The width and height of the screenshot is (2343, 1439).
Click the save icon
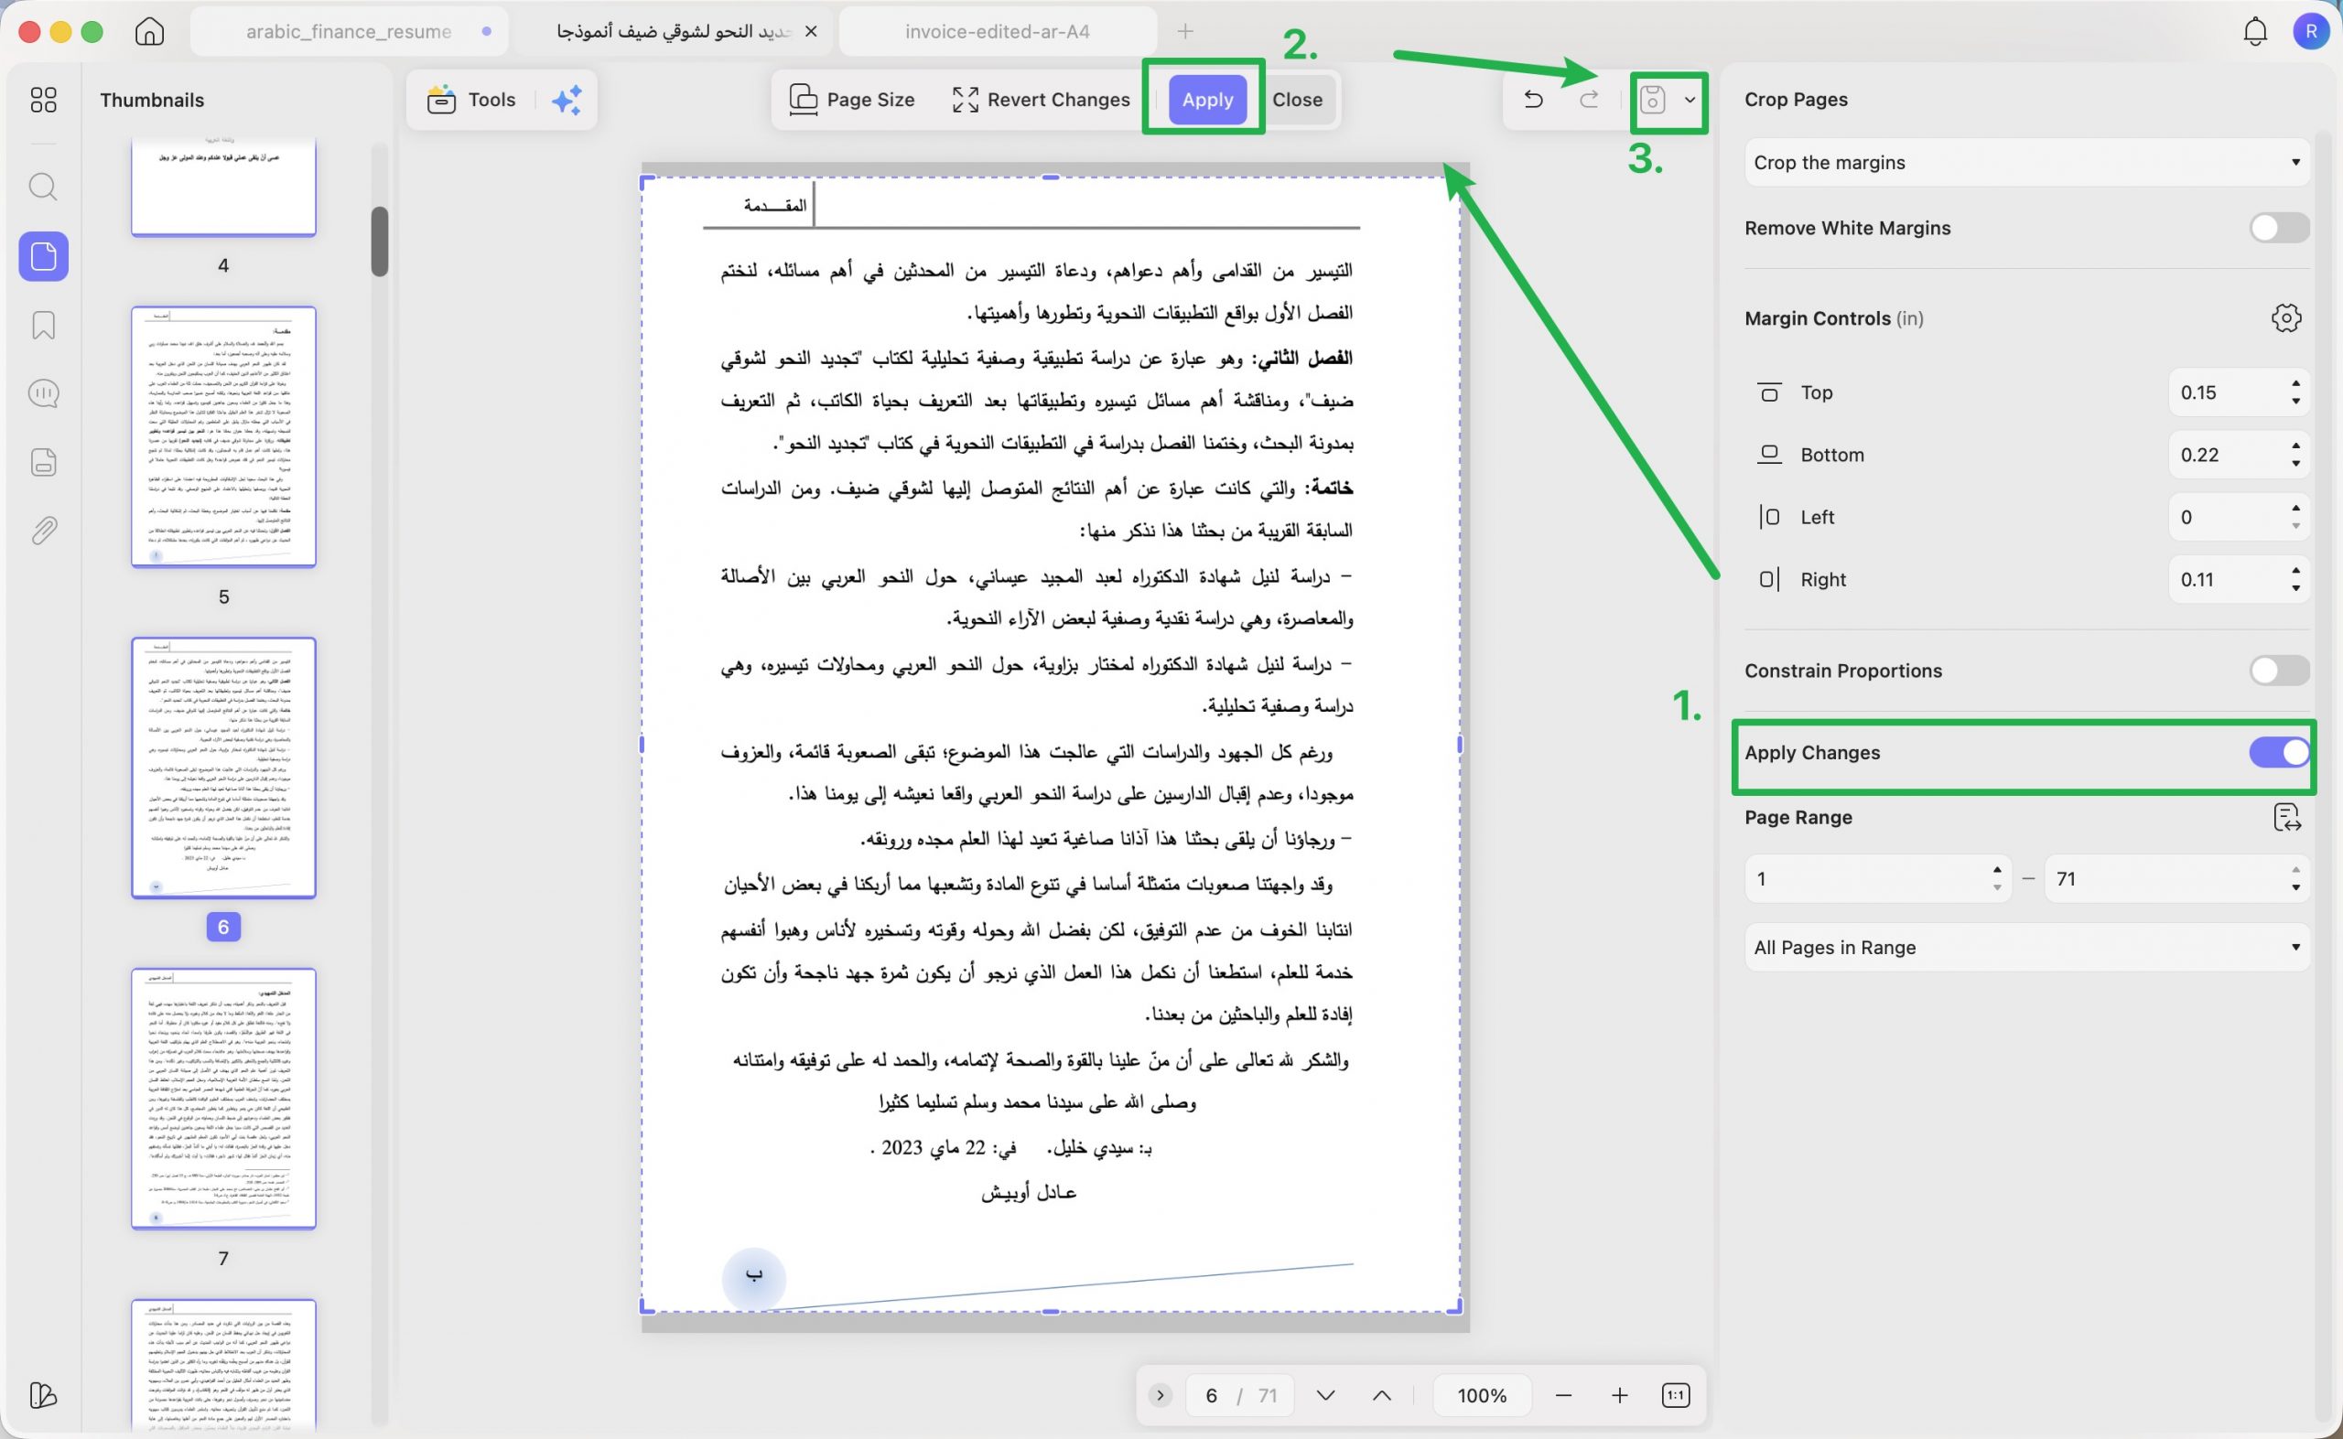pos(1653,99)
